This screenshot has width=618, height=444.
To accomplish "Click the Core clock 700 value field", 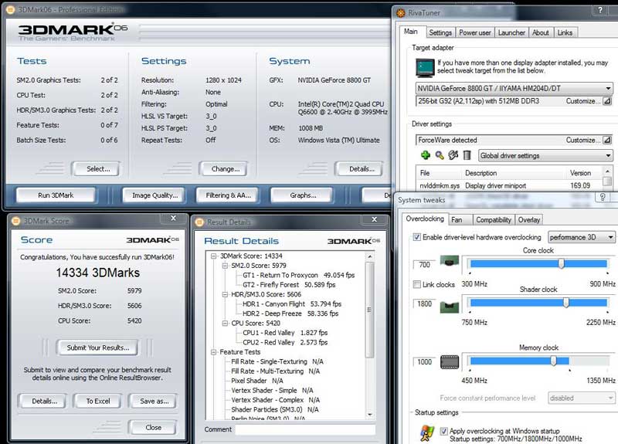I will (424, 265).
